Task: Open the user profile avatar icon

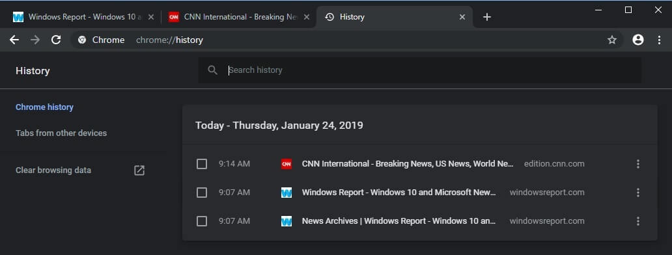Action: coord(638,40)
